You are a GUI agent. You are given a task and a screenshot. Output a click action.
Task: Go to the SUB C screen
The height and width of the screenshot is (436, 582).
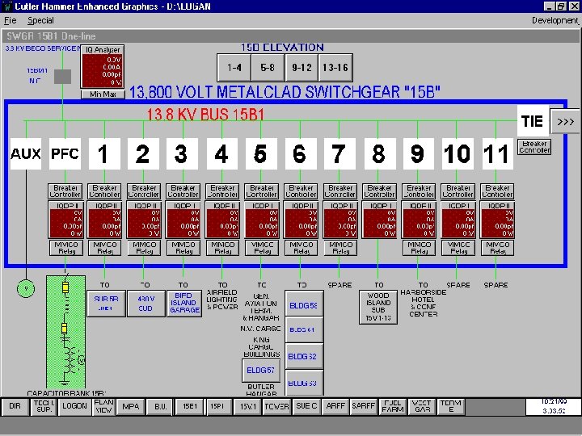[306, 406]
